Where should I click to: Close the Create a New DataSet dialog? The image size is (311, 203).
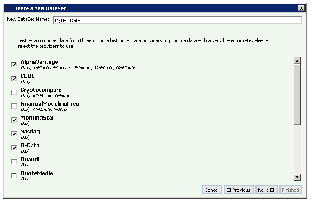[301, 8]
